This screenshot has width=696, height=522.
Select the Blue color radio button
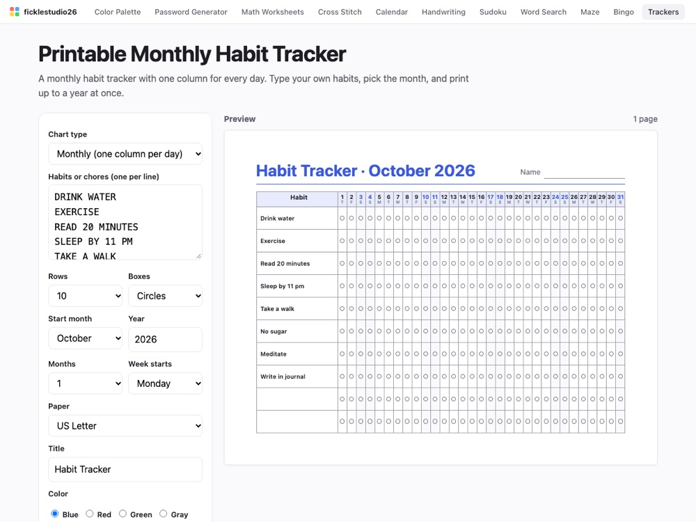[54, 514]
